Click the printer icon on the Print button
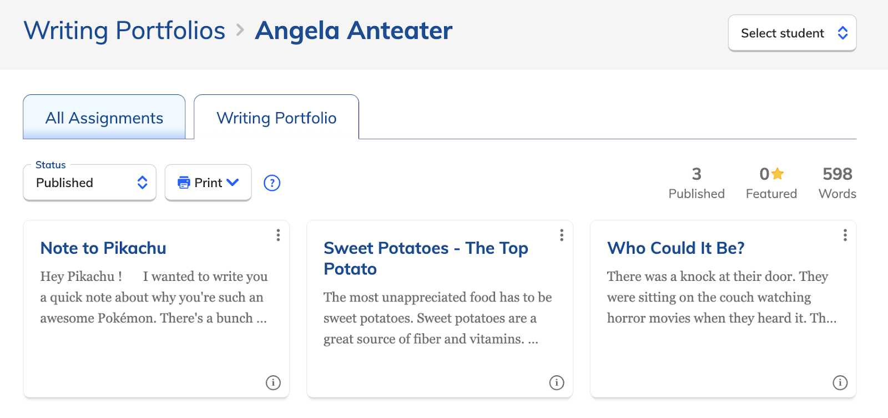Image resolution: width=888 pixels, height=418 pixels. 185,183
